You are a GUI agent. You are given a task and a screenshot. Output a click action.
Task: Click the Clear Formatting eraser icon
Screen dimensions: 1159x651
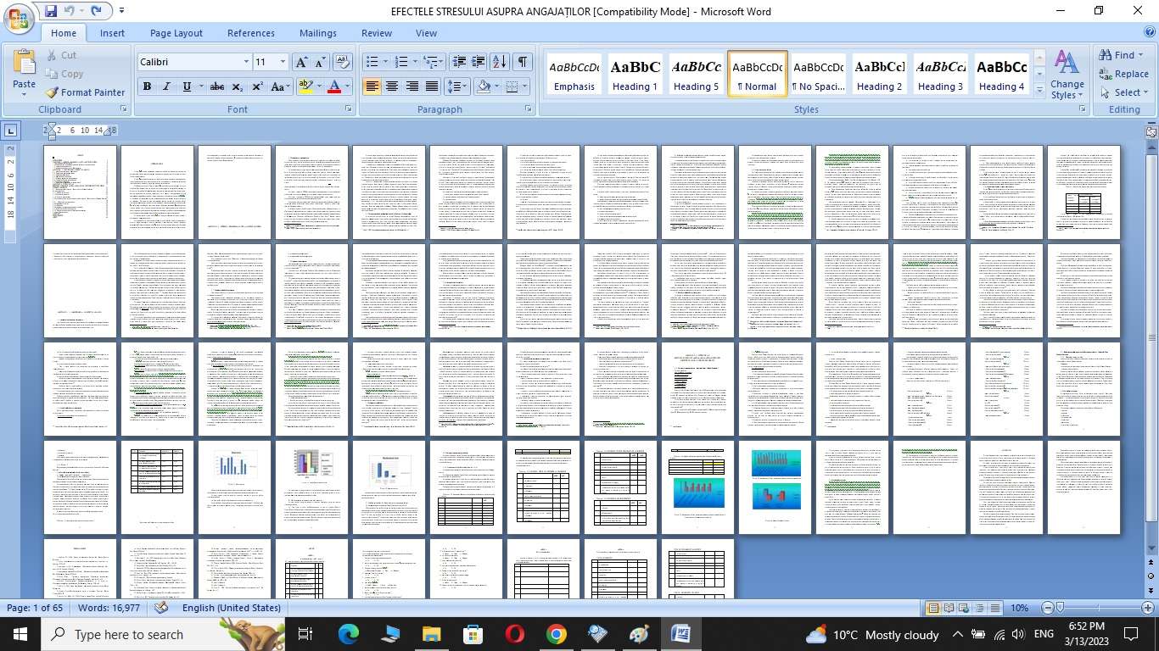pyautogui.click(x=343, y=62)
